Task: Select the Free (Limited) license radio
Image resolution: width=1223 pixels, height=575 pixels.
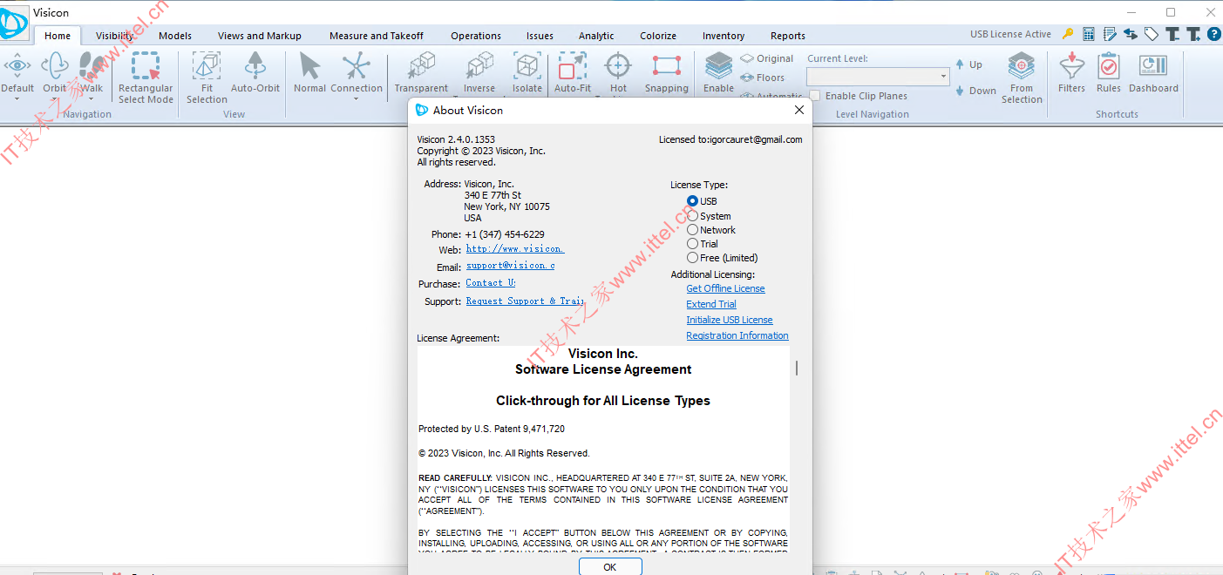Action: (692, 258)
